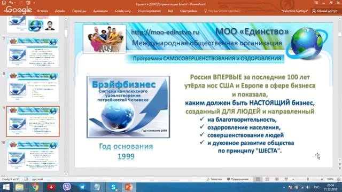
Task: Click the redo icon in the Quick Access Toolbar
Action: click(x=21, y=3)
